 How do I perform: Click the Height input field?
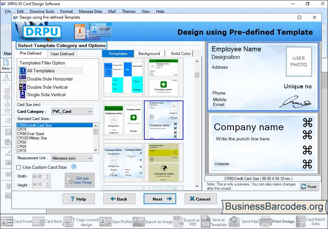(39, 185)
